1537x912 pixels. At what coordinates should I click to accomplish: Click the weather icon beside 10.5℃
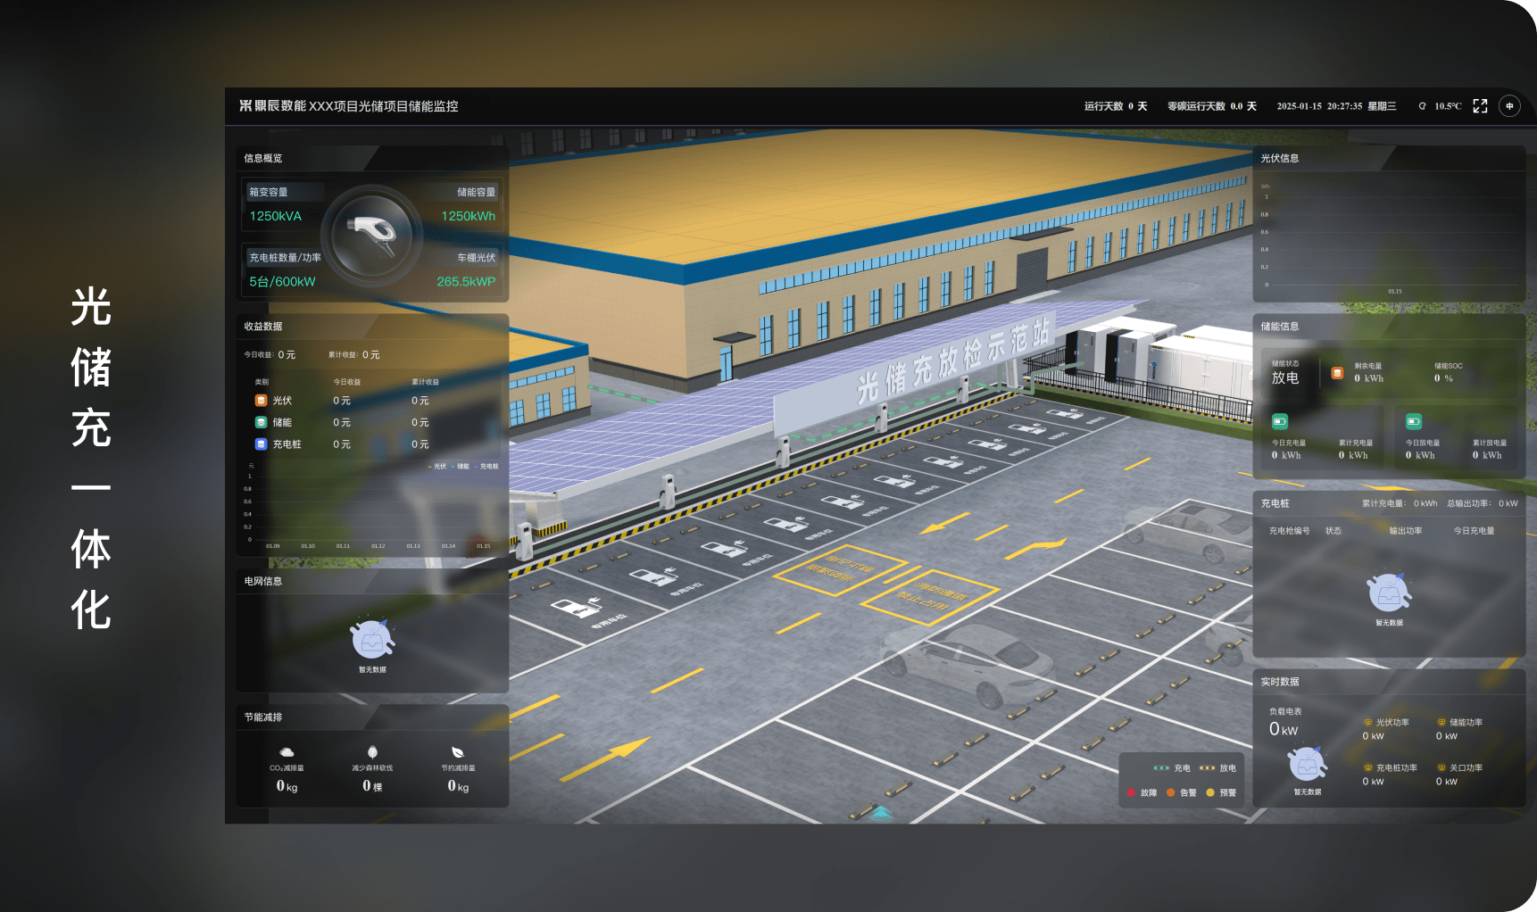point(1422,106)
